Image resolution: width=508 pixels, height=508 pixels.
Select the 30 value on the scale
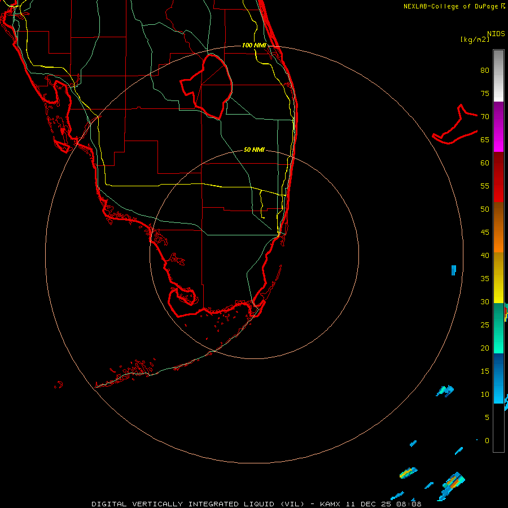(485, 301)
